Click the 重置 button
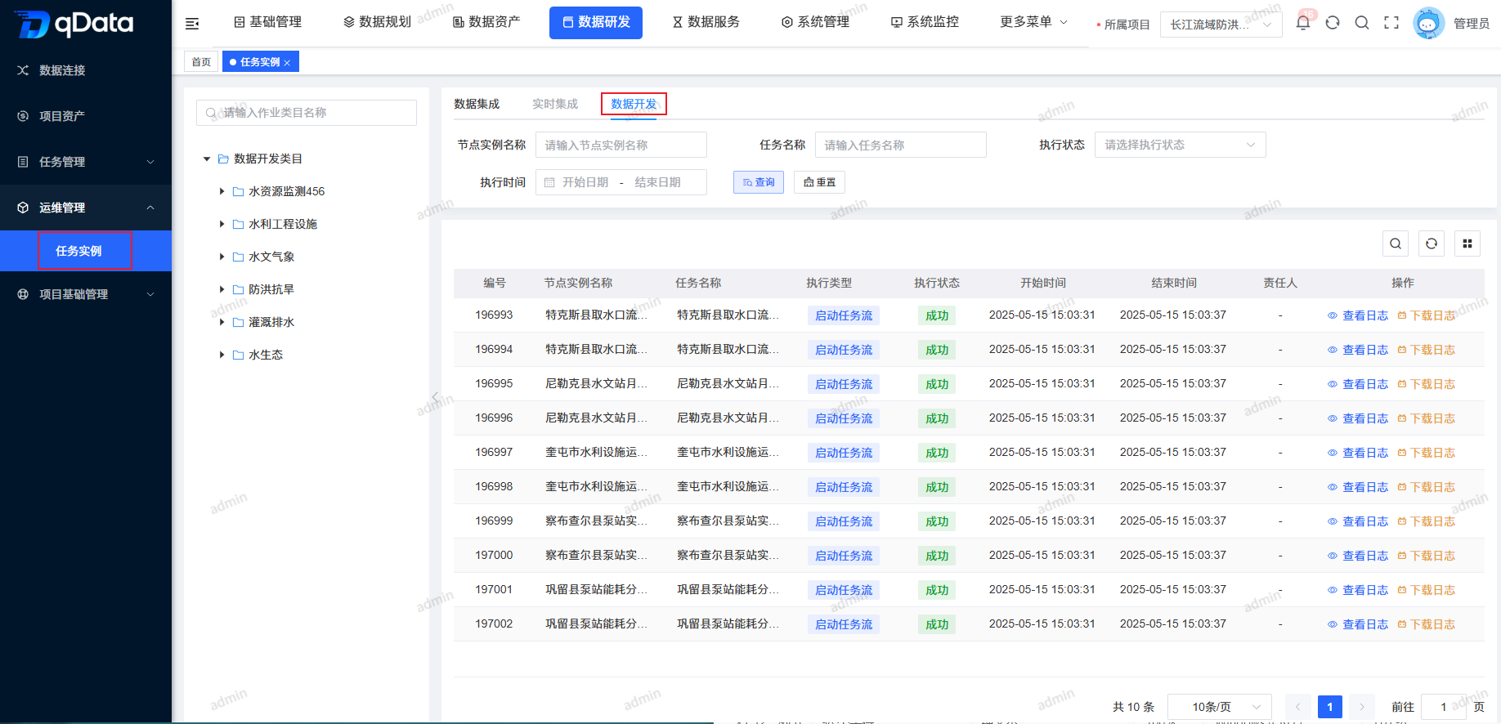1501x724 pixels. coord(819,182)
